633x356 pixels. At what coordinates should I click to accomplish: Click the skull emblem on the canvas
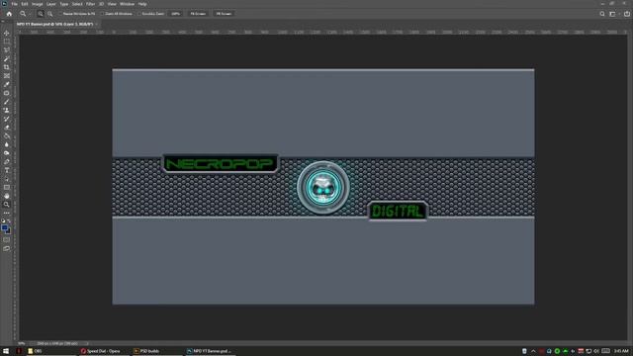[x=323, y=188]
